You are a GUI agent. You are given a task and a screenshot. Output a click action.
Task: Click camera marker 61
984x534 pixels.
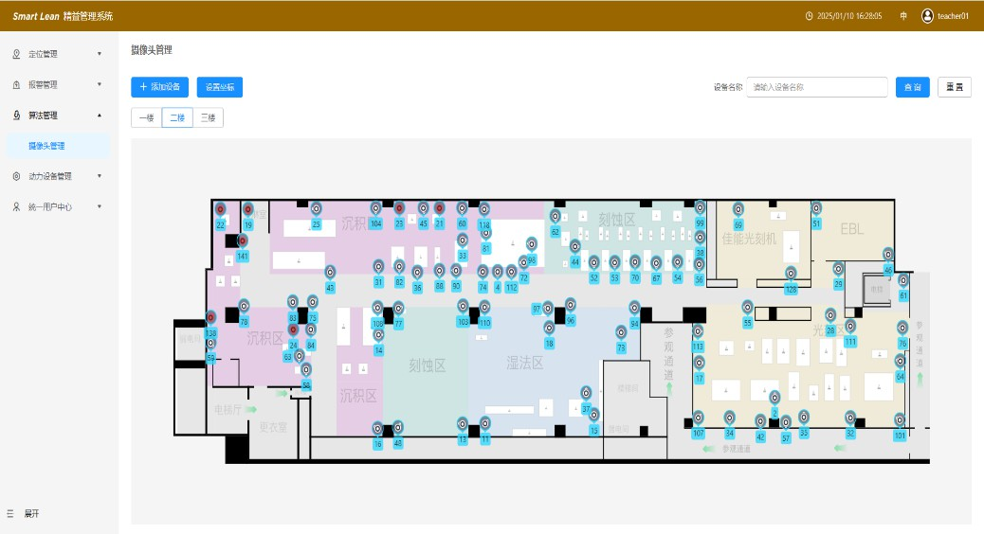(903, 281)
